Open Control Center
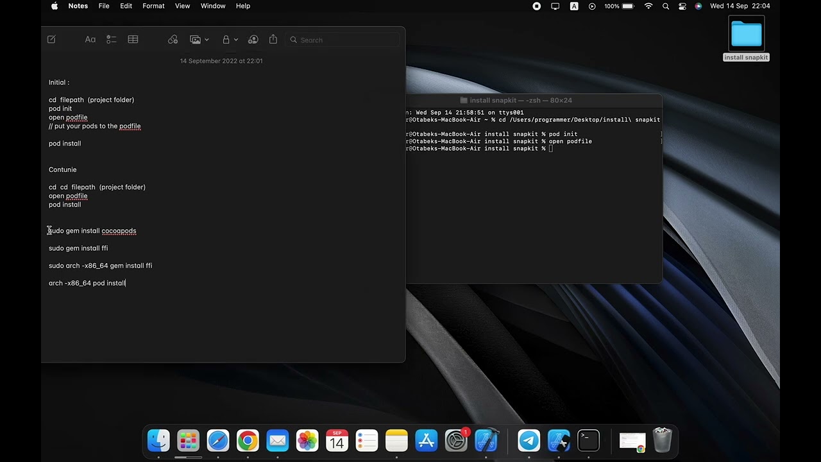821x462 pixels. pyautogui.click(x=682, y=6)
